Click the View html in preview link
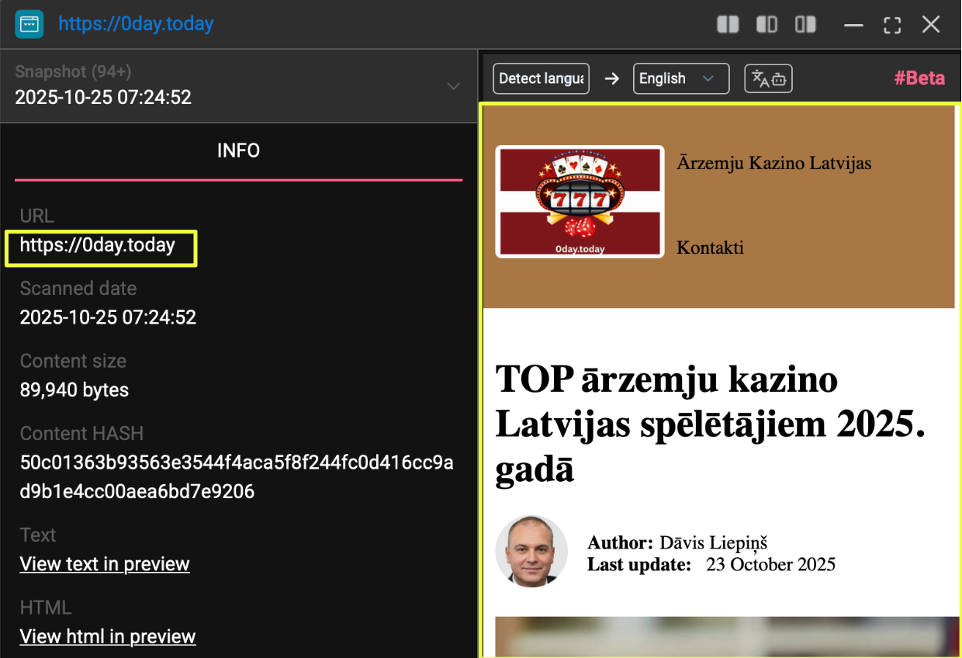The image size is (962, 658). coord(108,637)
